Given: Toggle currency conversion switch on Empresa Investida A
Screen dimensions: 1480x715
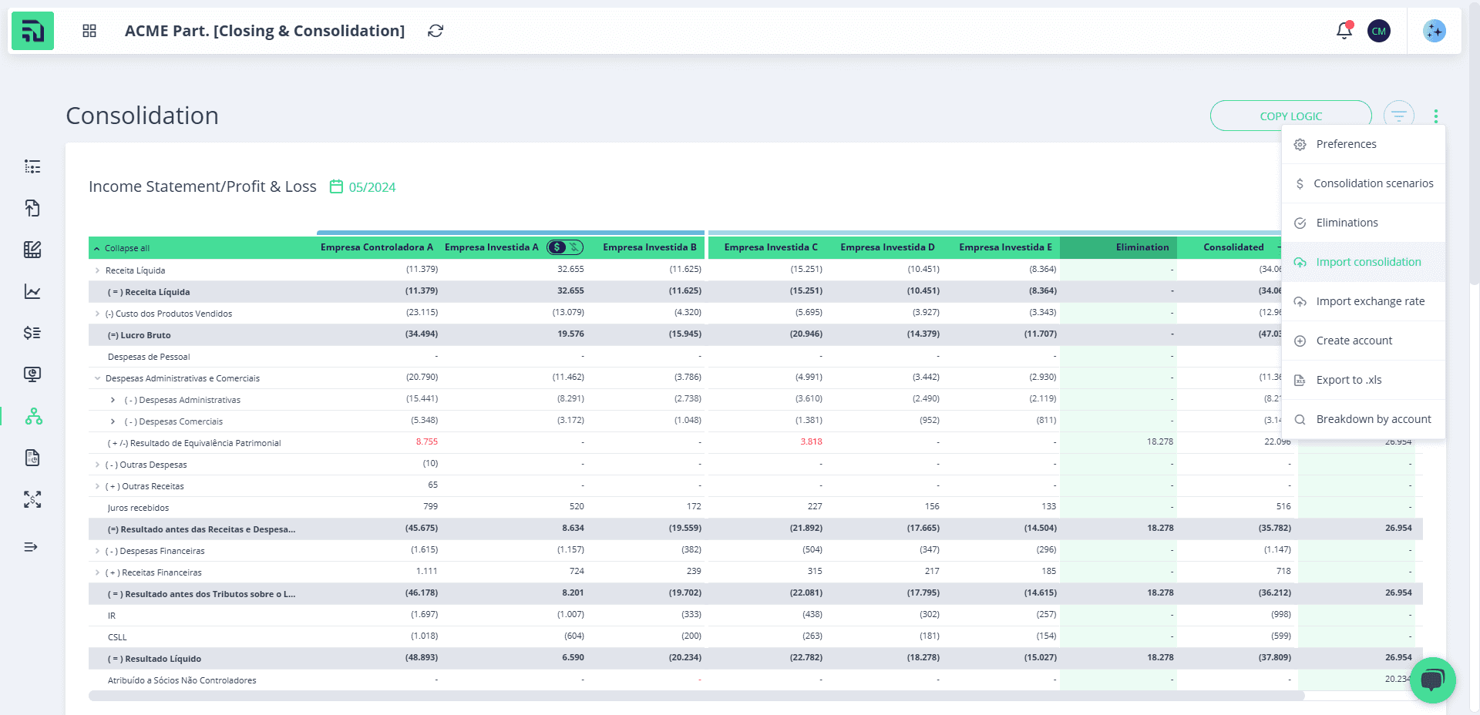Looking at the screenshot, I should (565, 247).
